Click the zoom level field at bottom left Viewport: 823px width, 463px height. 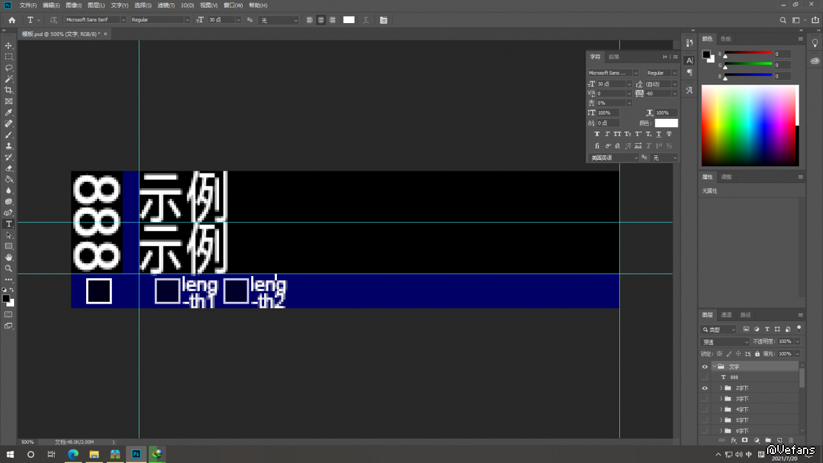28,442
